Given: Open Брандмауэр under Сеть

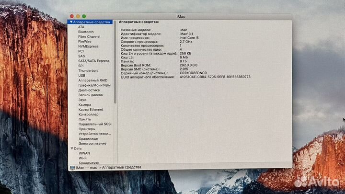Looking at the screenshot, I should 89,163.
